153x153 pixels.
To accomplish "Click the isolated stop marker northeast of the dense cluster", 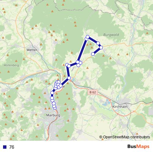I will click(x=69, y=78).
